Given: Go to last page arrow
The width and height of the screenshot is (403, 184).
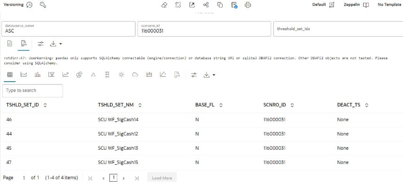Looking at the screenshot, I should coord(137,178).
